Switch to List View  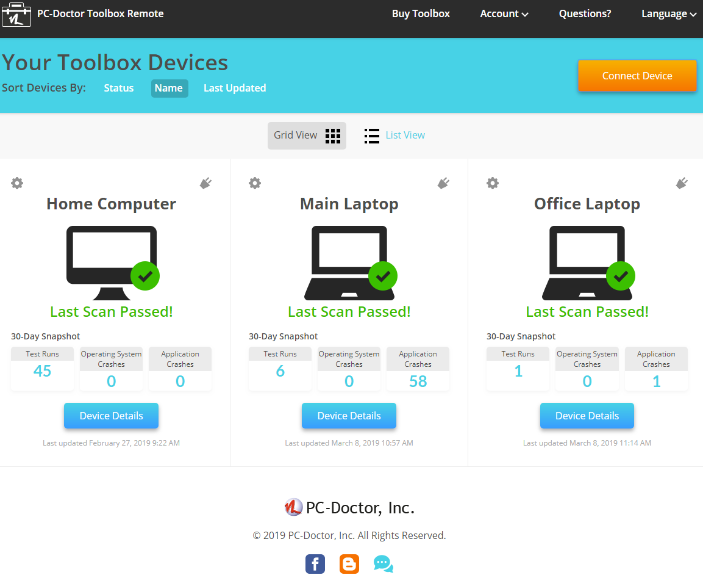394,136
